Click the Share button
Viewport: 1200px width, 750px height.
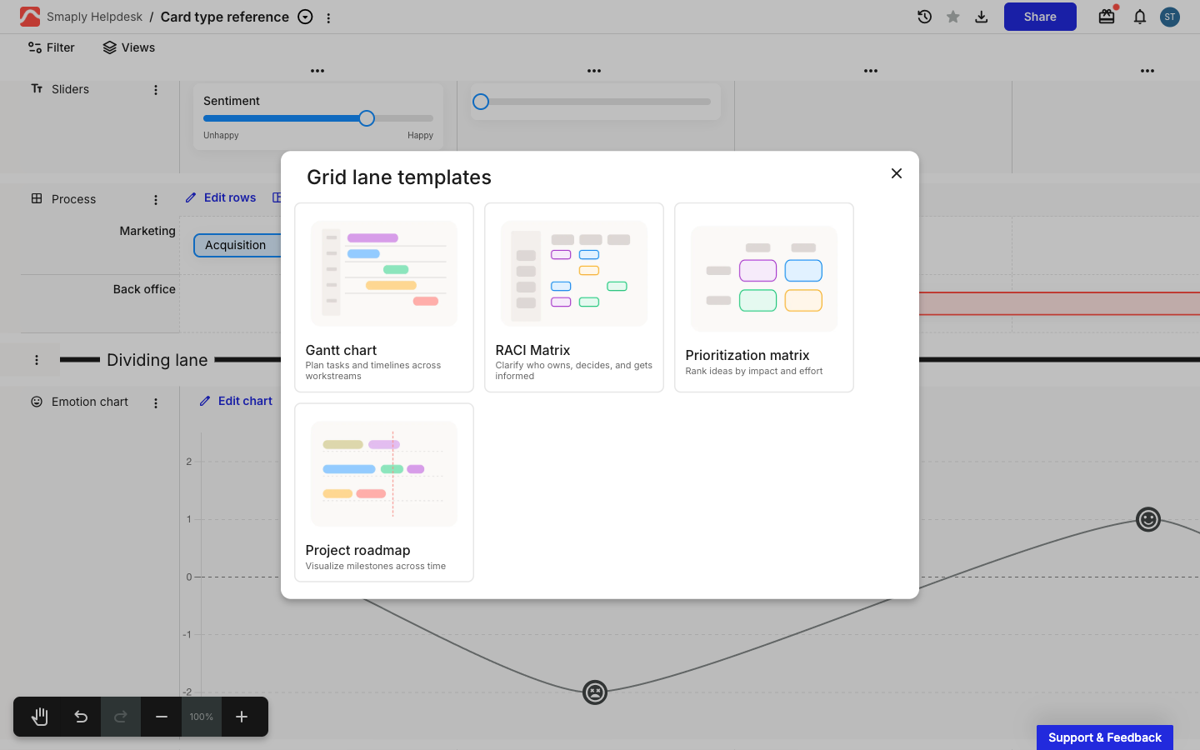click(x=1040, y=17)
